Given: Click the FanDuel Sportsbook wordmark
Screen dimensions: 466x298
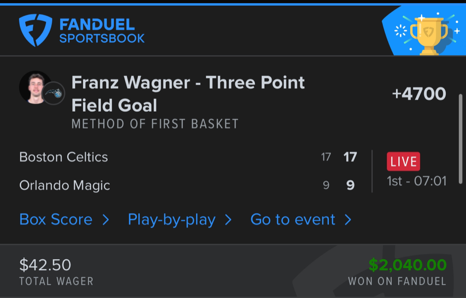Looking at the screenshot, I should coord(101,31).
